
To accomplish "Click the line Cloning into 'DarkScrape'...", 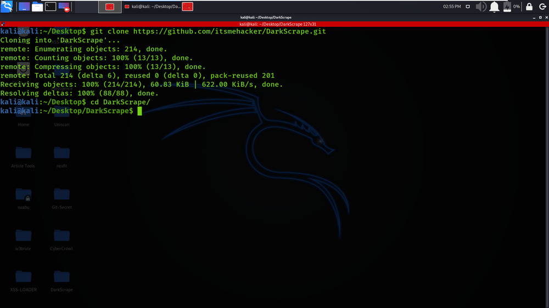I will pos(60,40).
